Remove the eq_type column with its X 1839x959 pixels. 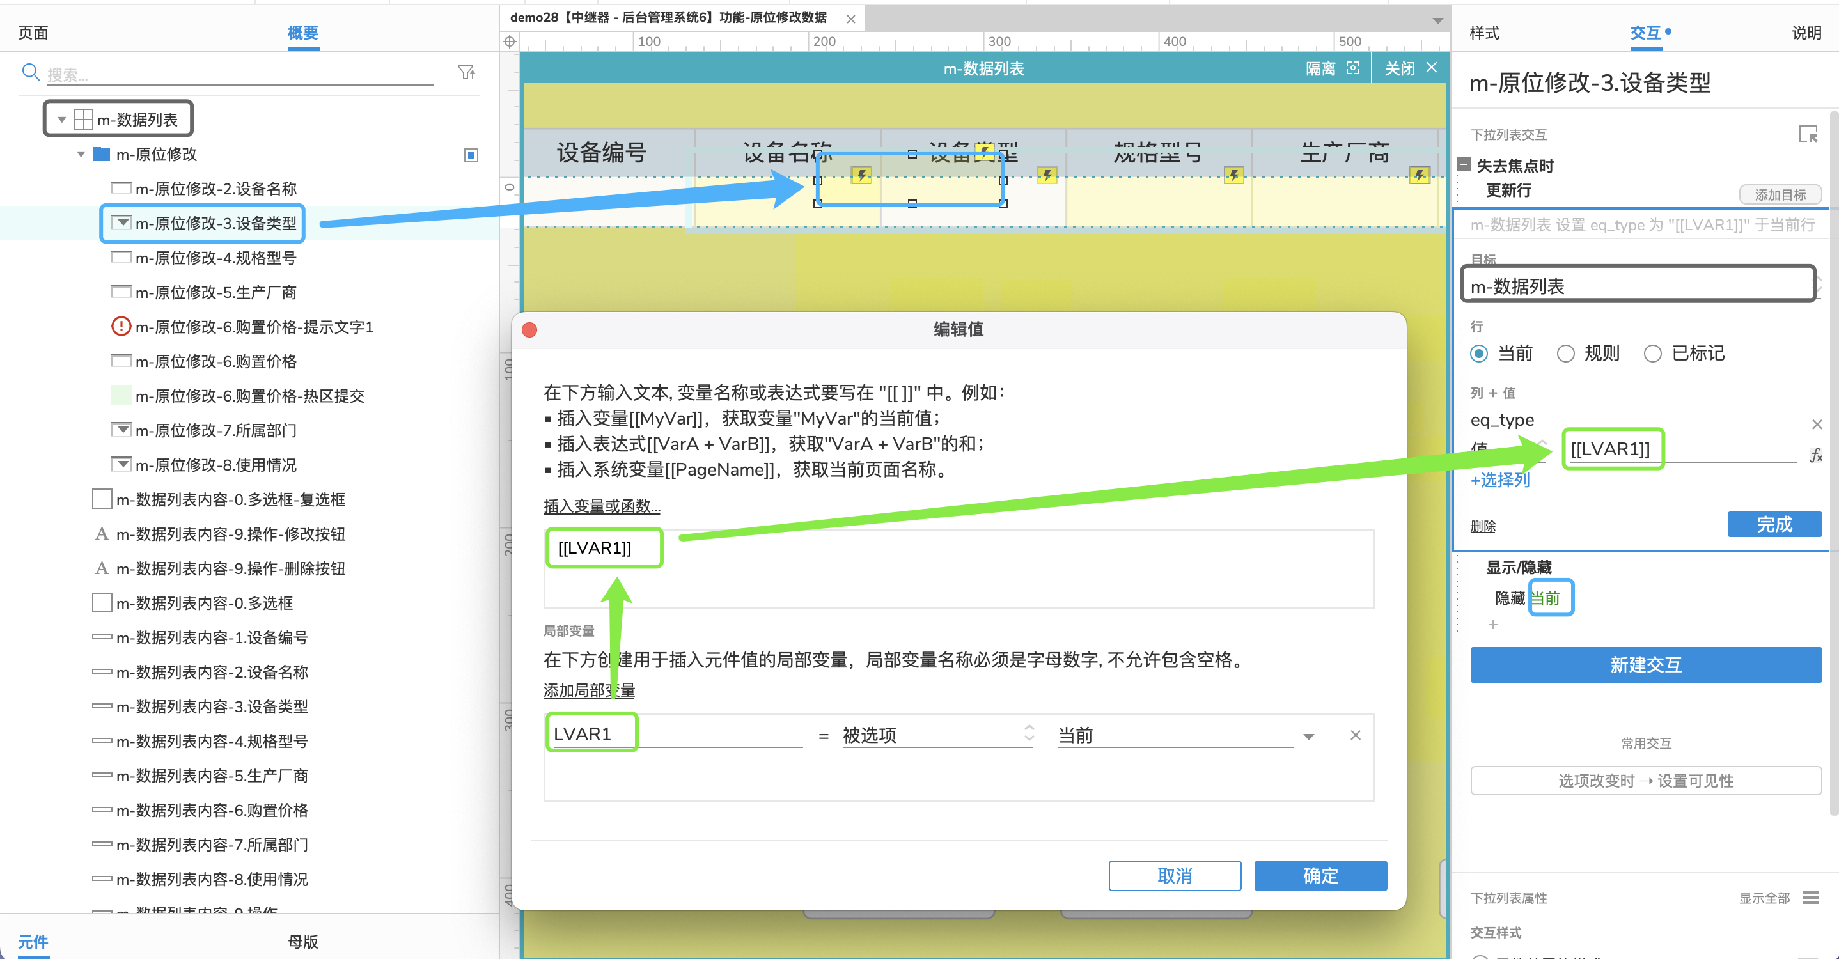[x=1817, y=425]
